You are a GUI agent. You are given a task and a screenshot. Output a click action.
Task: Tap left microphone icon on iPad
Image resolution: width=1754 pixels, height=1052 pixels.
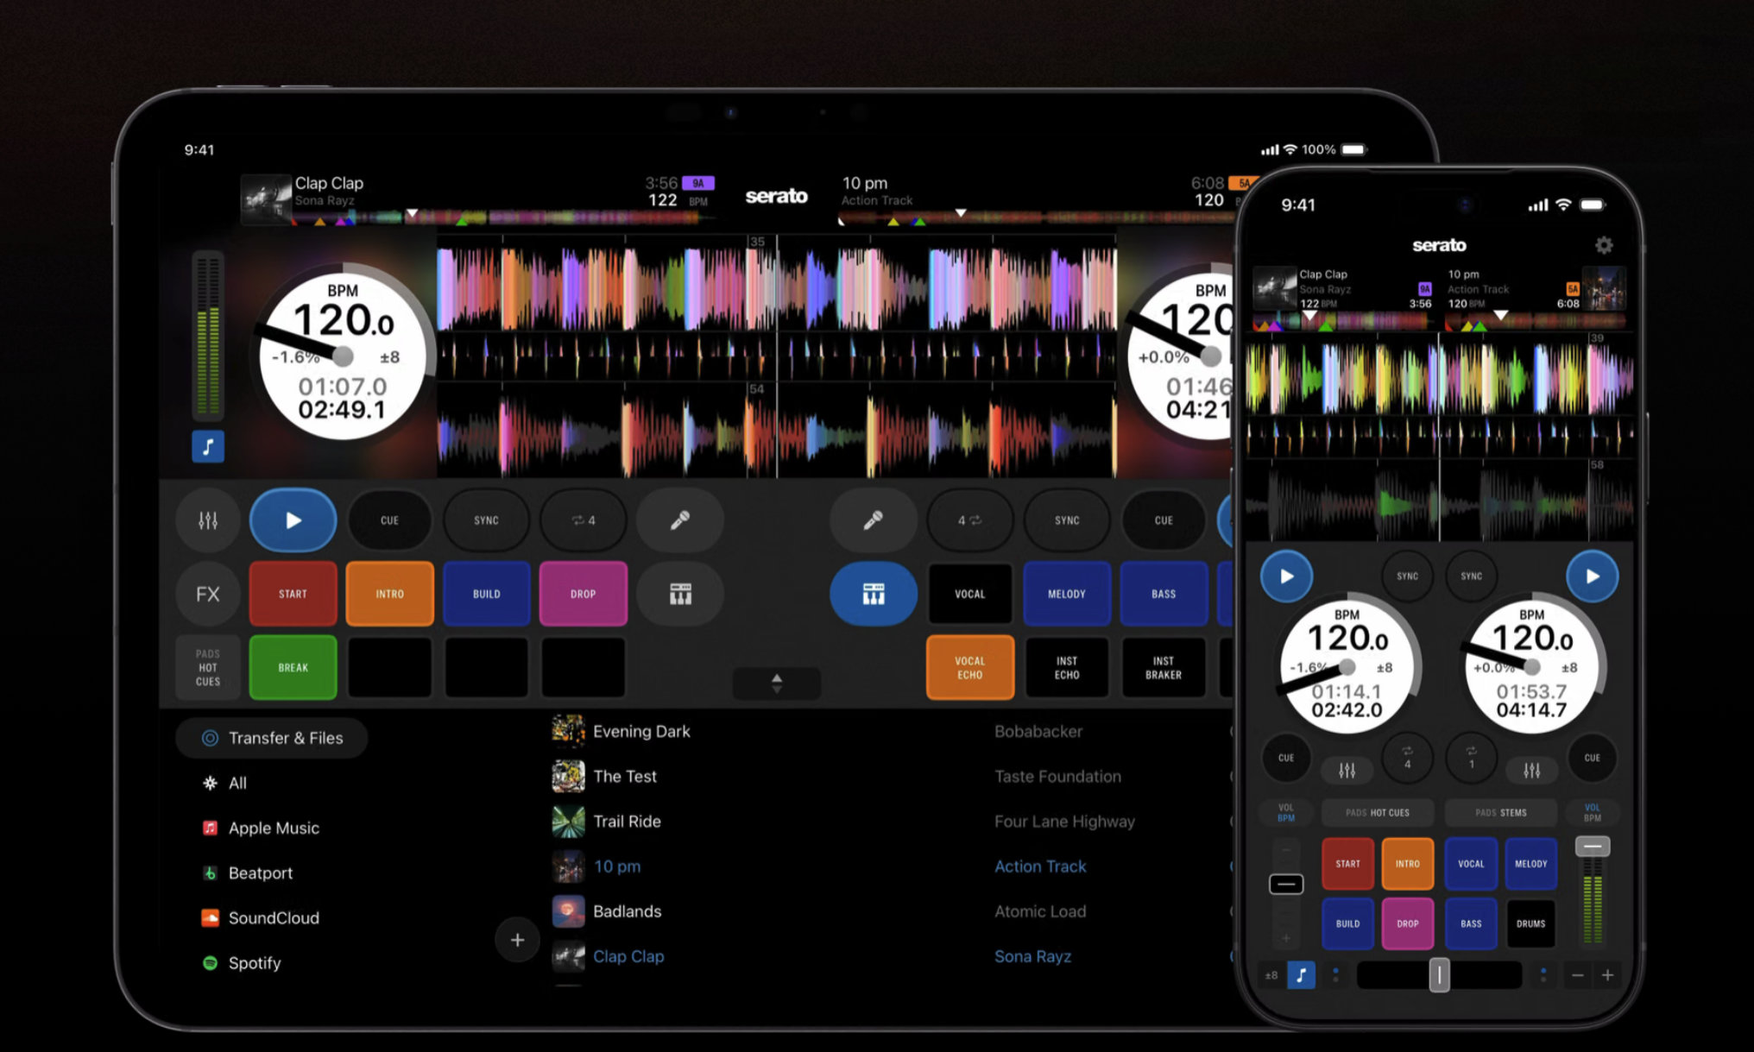pos(680,520)
